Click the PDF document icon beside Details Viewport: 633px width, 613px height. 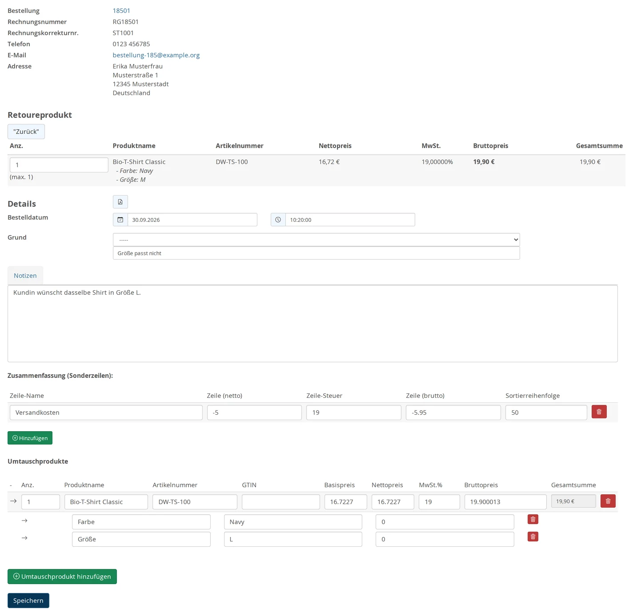120,202
